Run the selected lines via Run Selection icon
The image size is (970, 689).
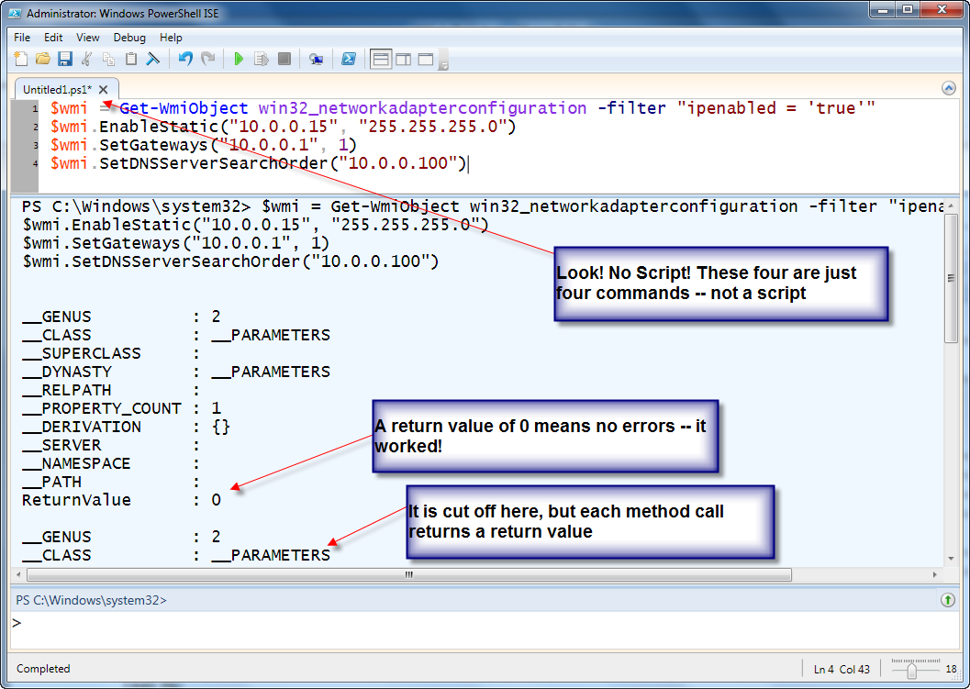pos(261,59)
